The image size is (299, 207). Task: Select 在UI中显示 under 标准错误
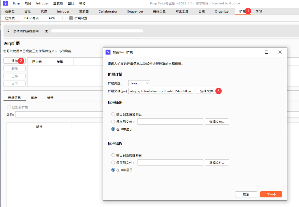[113, 170]
